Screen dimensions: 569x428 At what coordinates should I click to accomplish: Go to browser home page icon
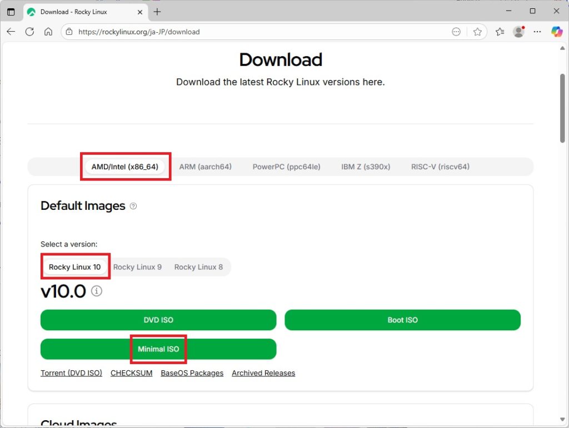pyautogui.click(x=48, y=32)
